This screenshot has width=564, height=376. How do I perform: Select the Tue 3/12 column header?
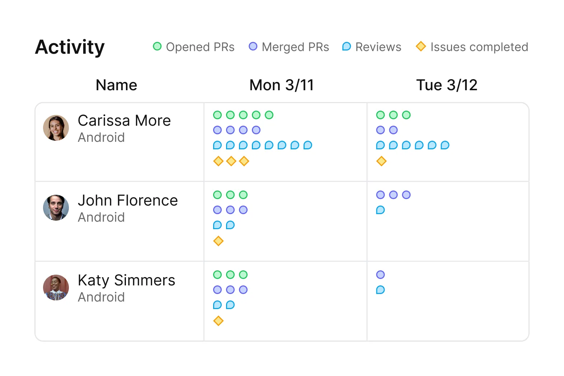[x=447, y=85]
